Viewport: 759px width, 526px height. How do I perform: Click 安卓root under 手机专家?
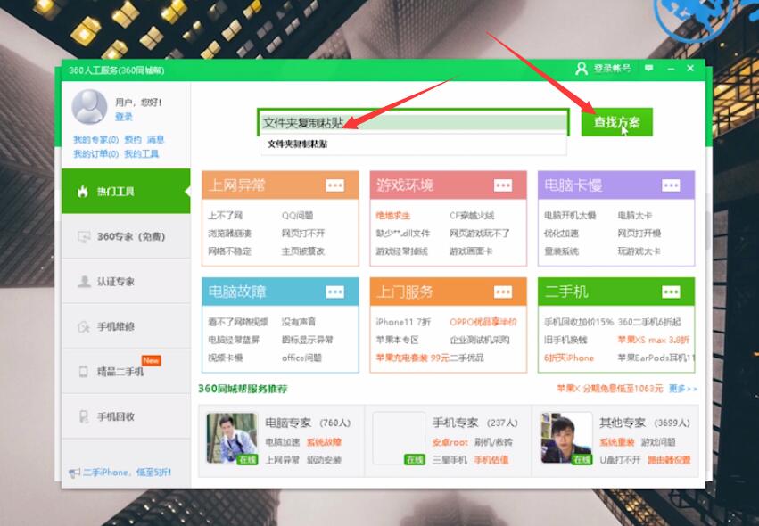450,442
